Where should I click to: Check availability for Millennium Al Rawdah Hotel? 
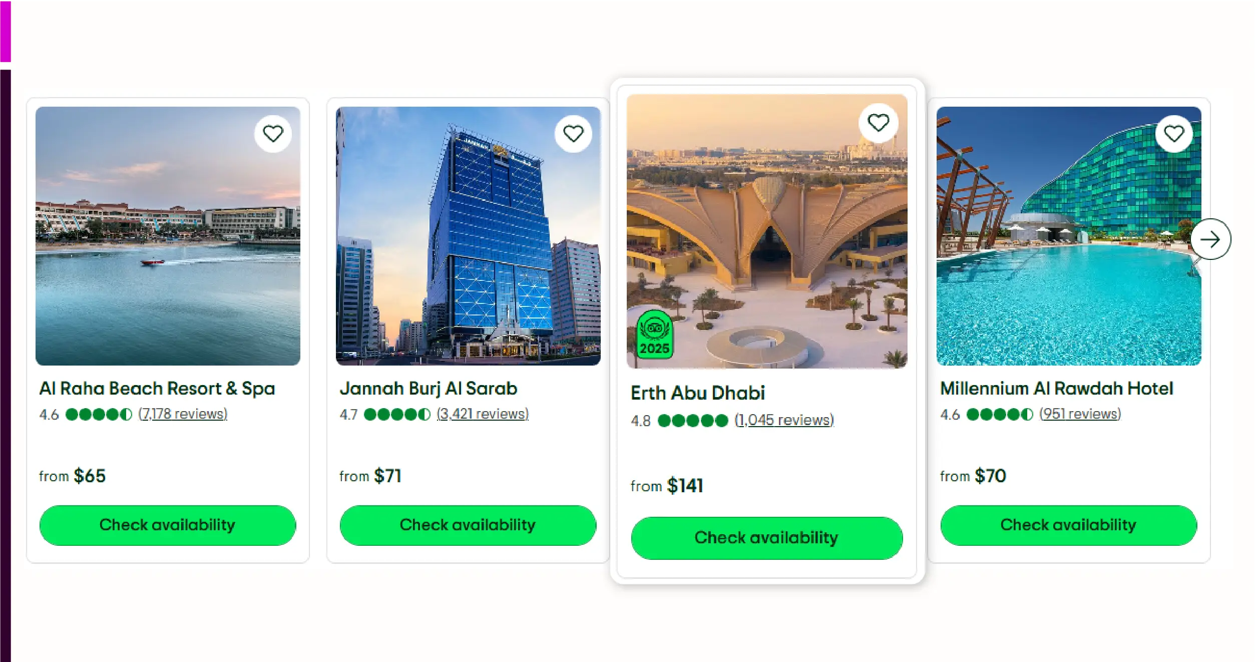[x=1069, y=525]
